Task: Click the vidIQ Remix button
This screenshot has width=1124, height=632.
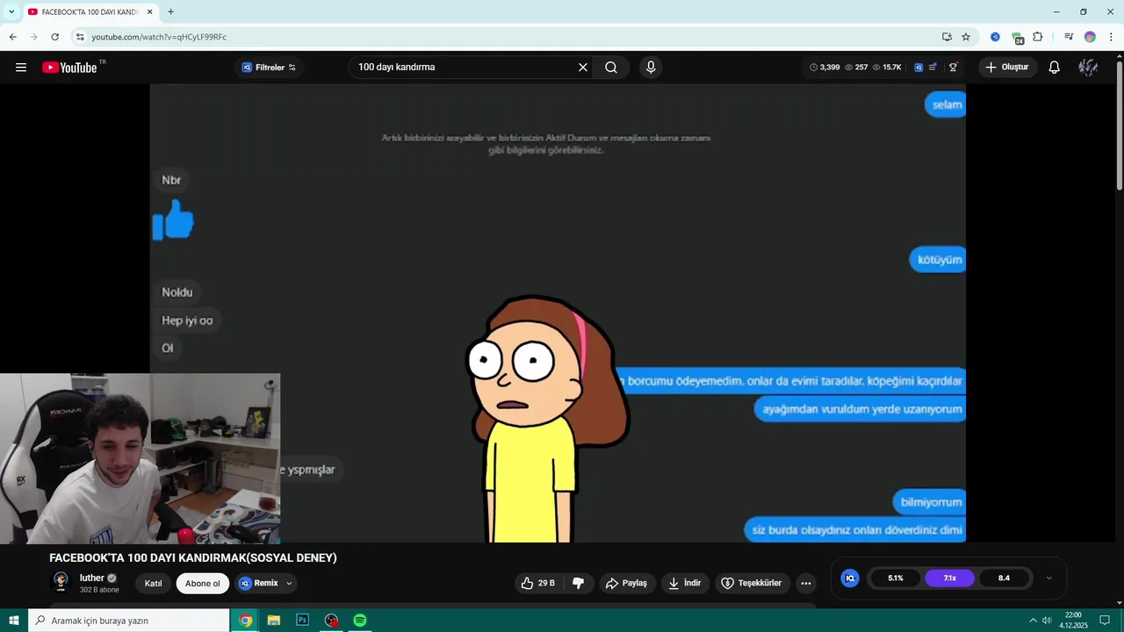Action: (259, 583)
